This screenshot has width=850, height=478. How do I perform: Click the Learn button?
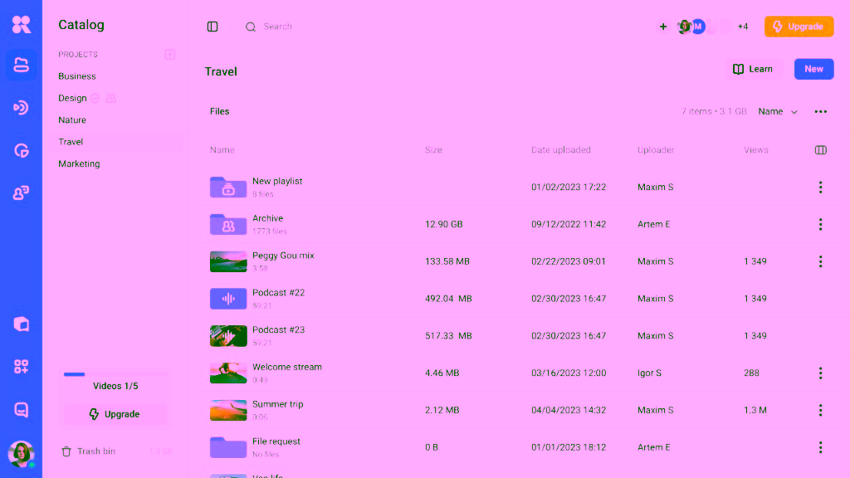753,69
